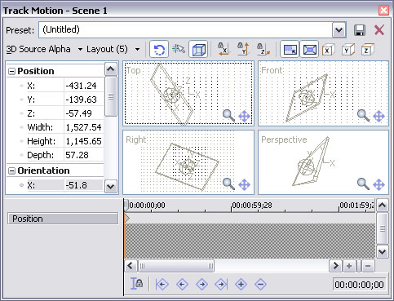Click the timeline vertical scrollbar up arrow
This screenshot has width=394, height=301.
coord(383,206)
